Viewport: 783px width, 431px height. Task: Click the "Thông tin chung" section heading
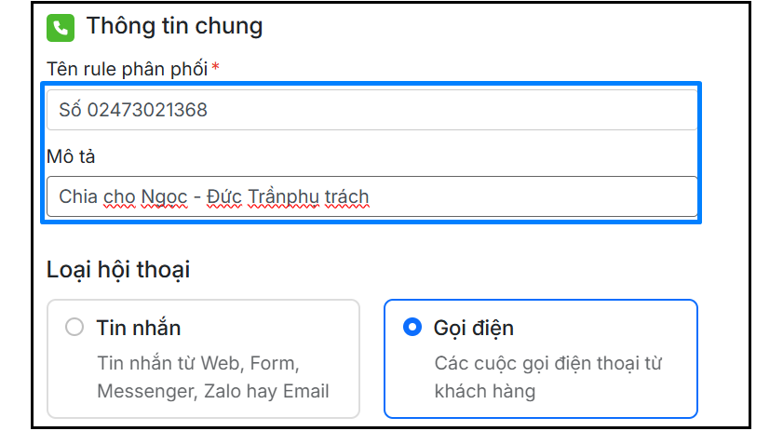click(x=174, y=26)
